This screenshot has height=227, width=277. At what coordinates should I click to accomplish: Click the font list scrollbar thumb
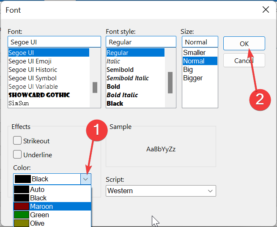point(95,88)
